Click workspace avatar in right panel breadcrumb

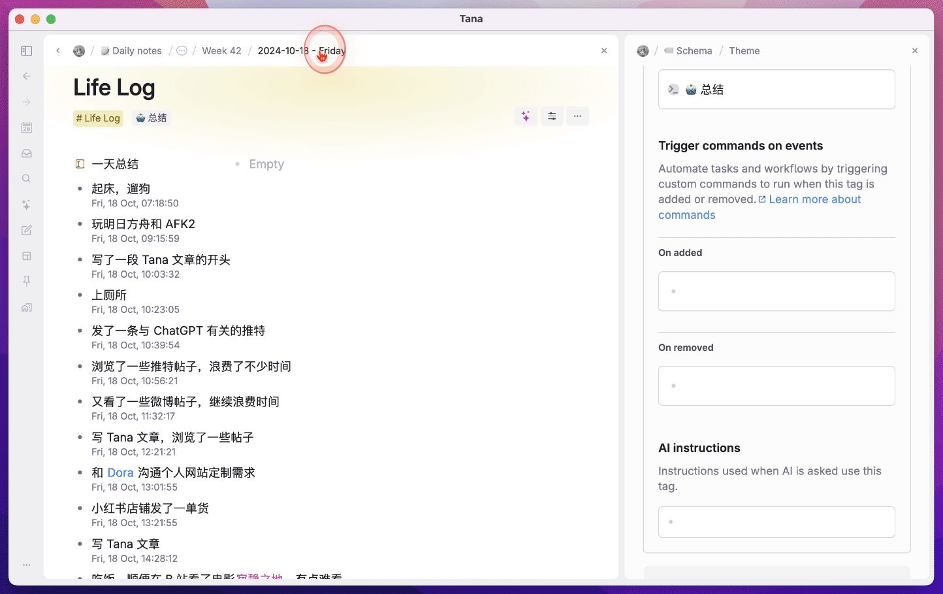(x=643, y=51)
